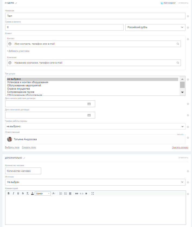This screenshot has width=192, height=227.
Task: Open the calendar for the contract start date
Action: pyautogui.click(x=89, y=104)
